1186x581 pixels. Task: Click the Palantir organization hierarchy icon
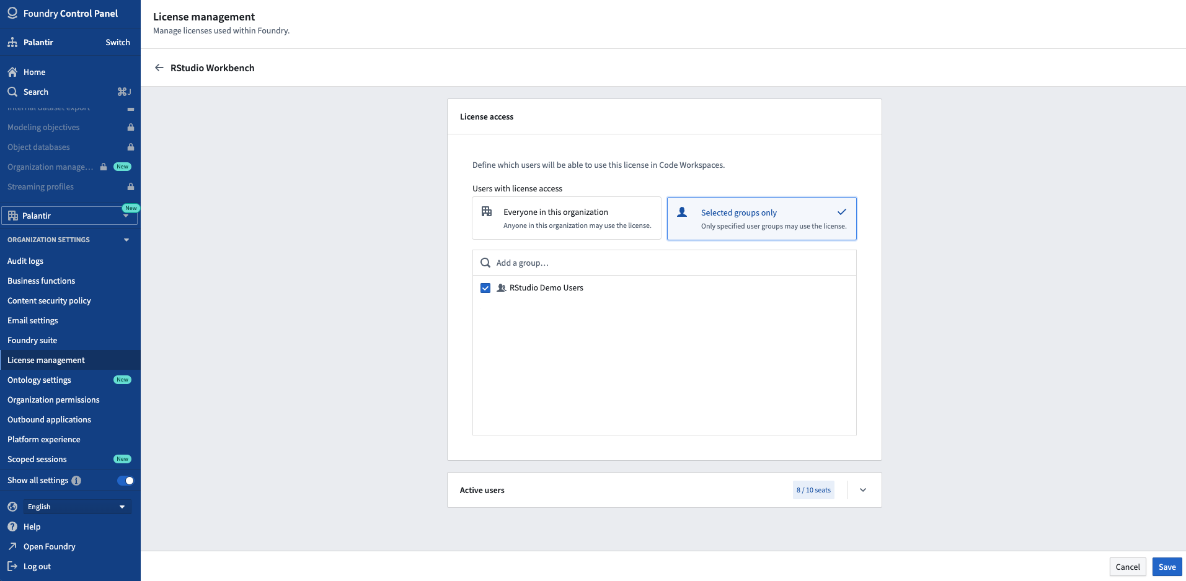coord(12,42)
